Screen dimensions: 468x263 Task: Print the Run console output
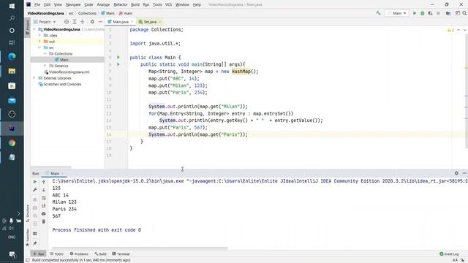point(44,214)
